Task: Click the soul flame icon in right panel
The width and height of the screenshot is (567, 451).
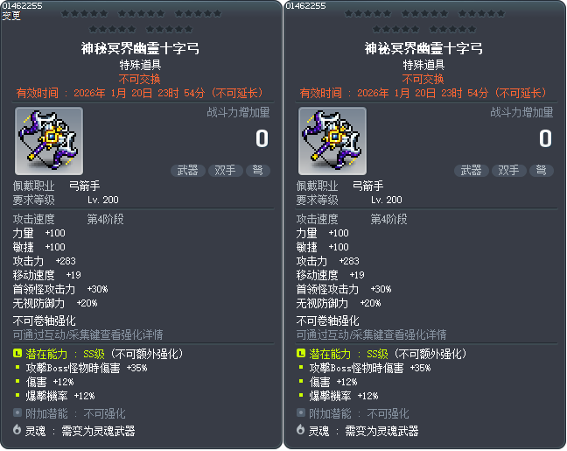Action: (x=300, y=430)
